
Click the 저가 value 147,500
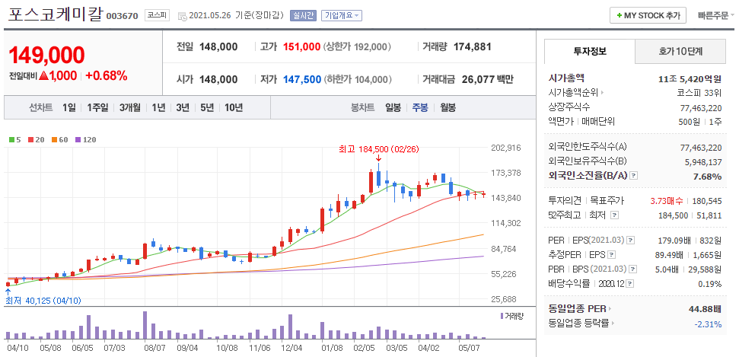click(x=301, y=80)
